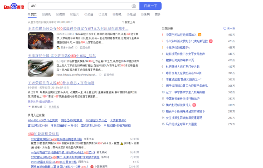The image size is (263, 168).
Task: Open 百度快照 beside 百度知道 source
Action: tap(54, 107)
